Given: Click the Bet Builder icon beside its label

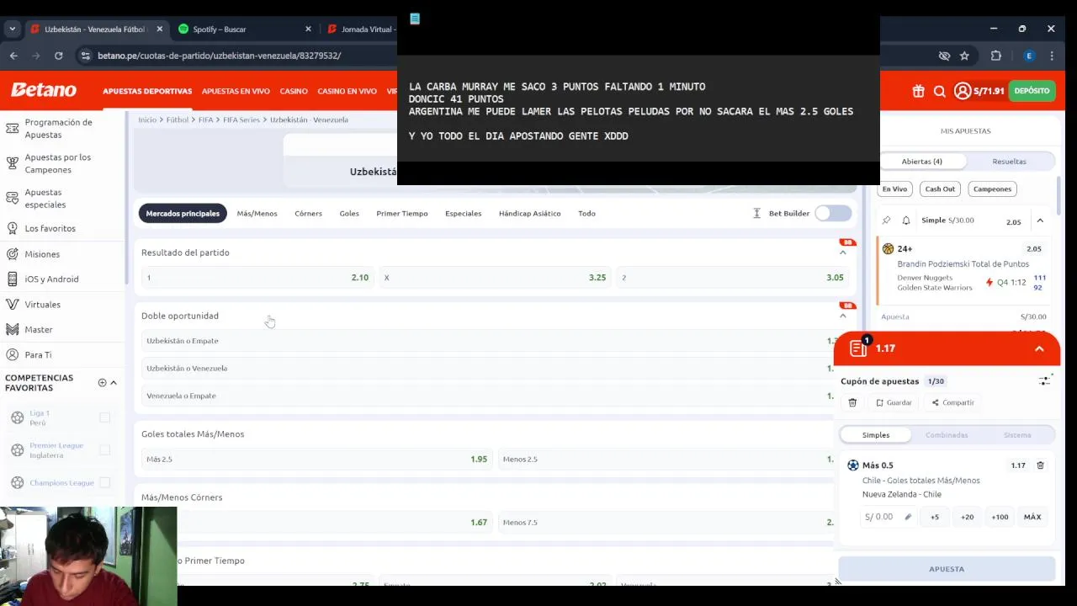Looking at the screenshot, I should click(756, 213).
